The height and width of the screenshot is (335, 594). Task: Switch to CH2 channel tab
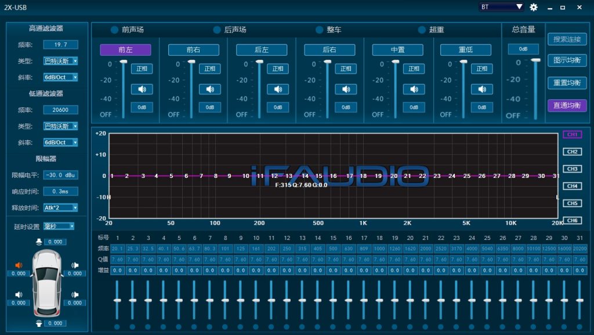(x=573, y=152)
